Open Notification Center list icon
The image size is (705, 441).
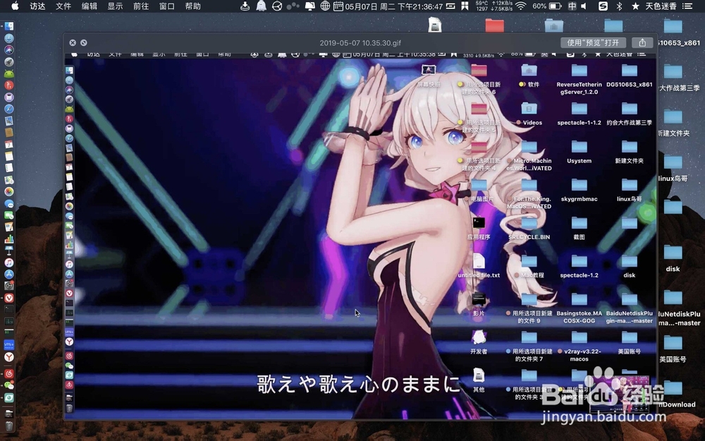pyautogui.click(x=687, y=6)
